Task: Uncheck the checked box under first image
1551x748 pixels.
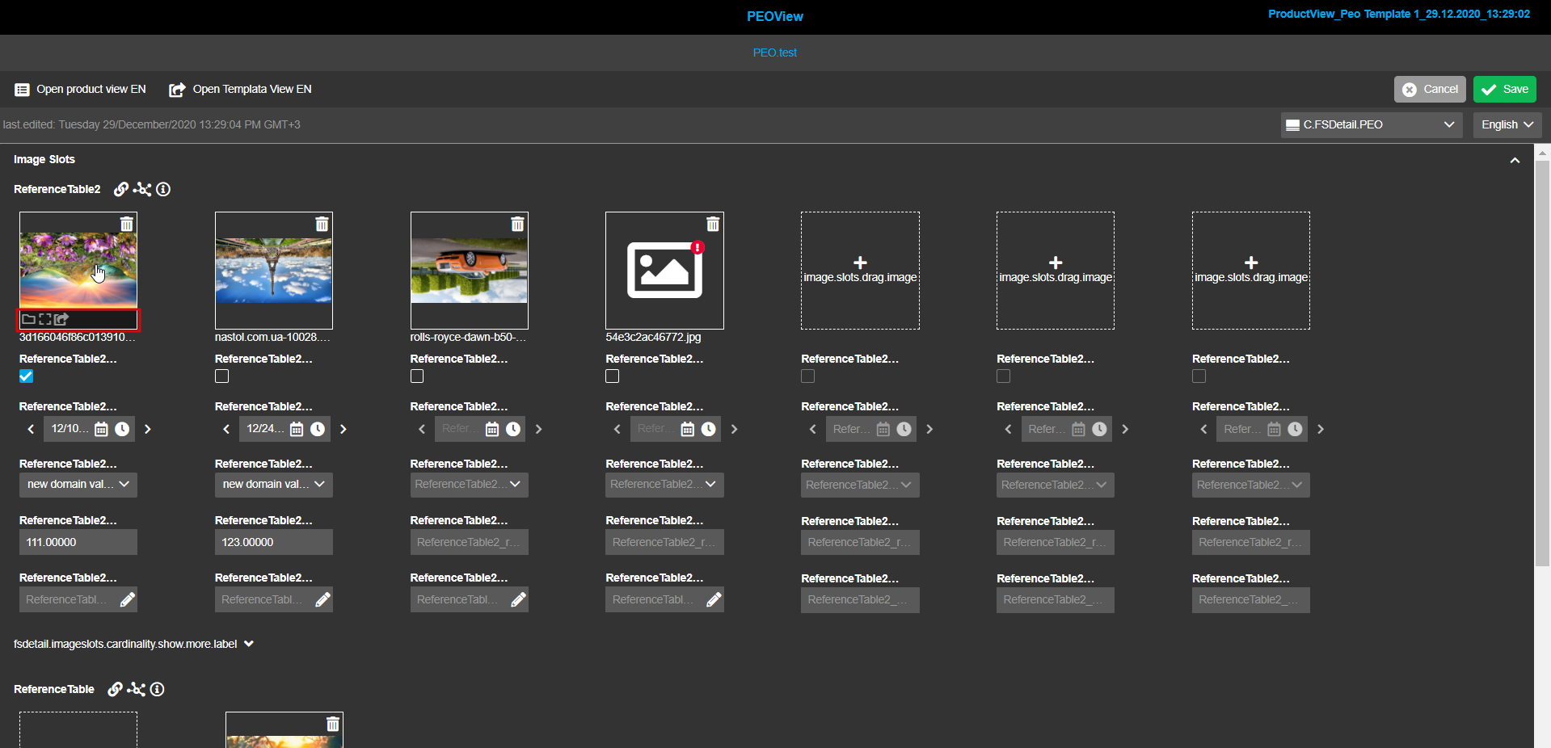Action: (x=27, y=376)
